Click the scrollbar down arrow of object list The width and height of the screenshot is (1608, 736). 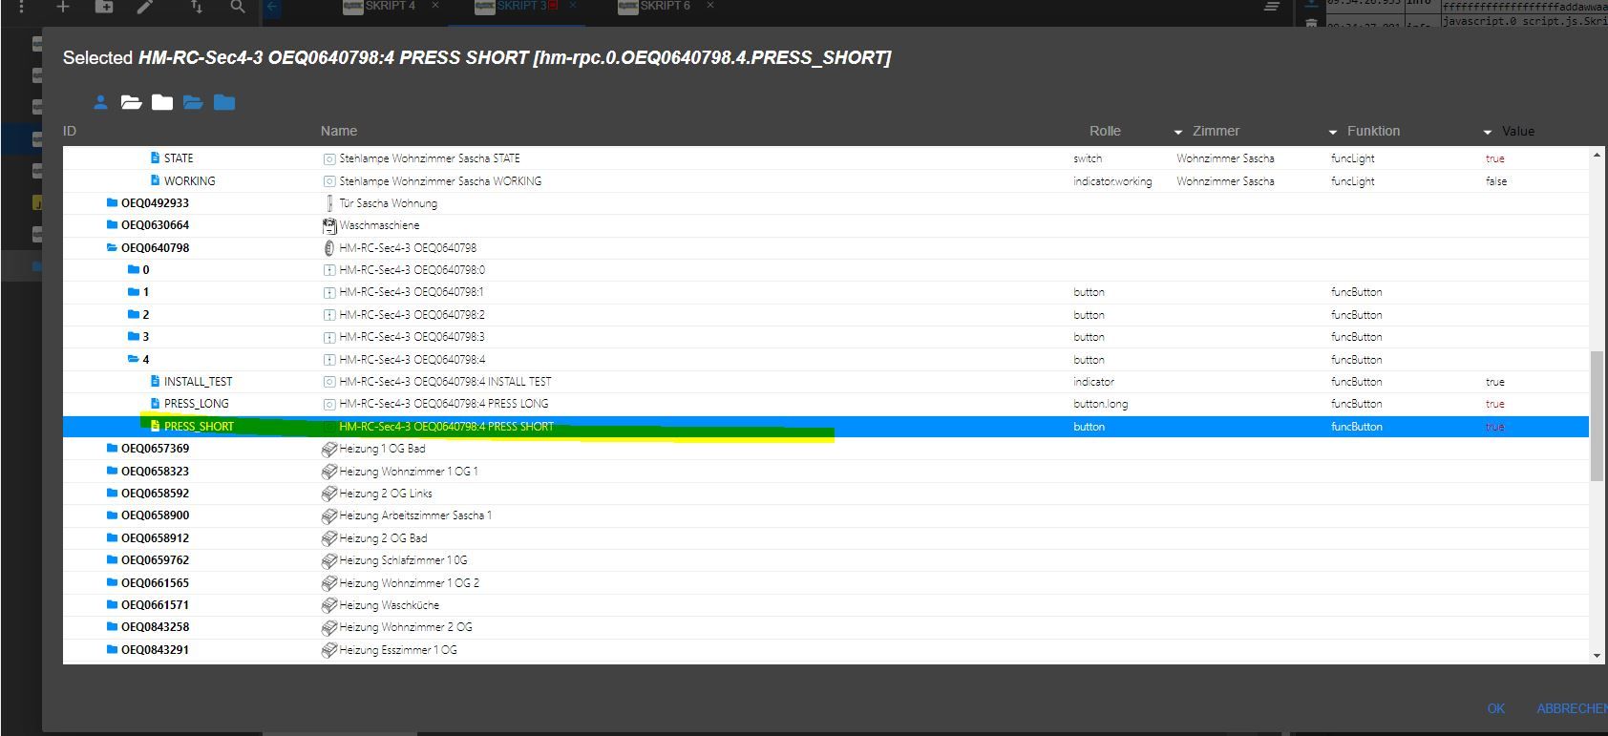(1597, 656)
